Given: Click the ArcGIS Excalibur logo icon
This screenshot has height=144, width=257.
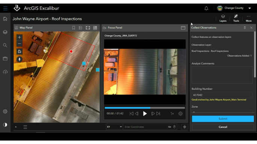Looking at the screenshot, I should point(17,8).
